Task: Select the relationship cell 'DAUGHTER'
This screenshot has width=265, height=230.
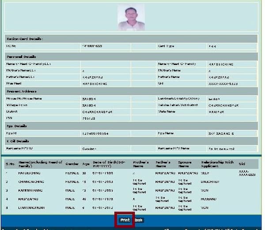Action: tap(210, 182)
